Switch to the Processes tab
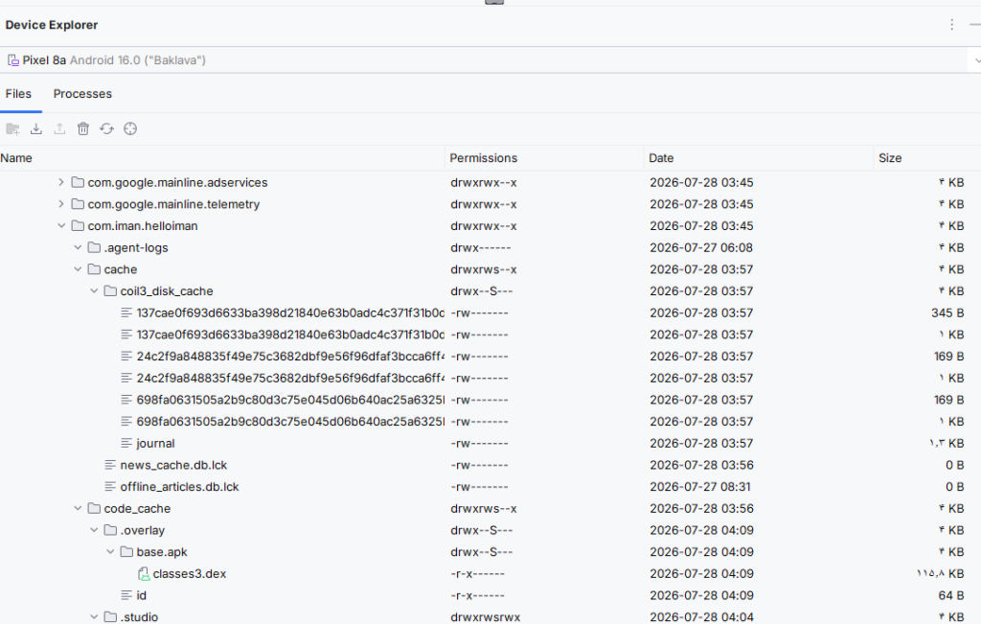The height and width of the screenshot is (624, 981). (82, 94)
